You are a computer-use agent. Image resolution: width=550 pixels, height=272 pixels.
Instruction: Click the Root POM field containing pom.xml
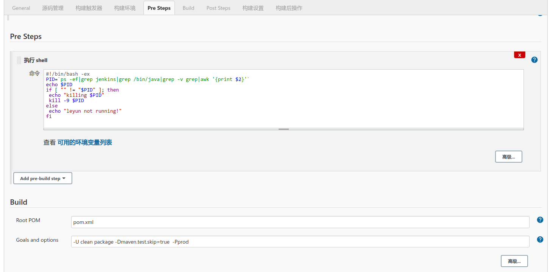click(x=300, y=222)
